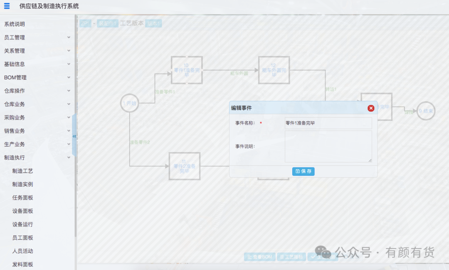Collapse the 制造执行 menu chevron
Viewport: 449px width, 270px height.
69,157
